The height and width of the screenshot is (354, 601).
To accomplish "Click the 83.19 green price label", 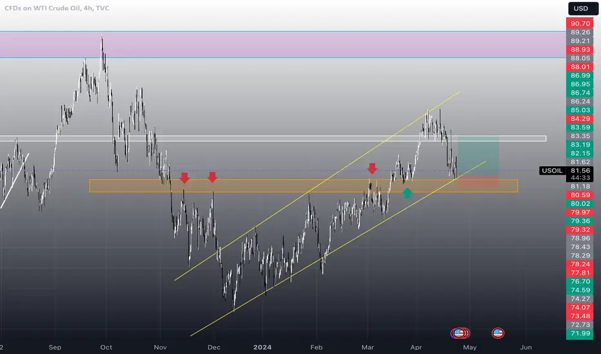I will pyautogui.click(x=580, y=145).
